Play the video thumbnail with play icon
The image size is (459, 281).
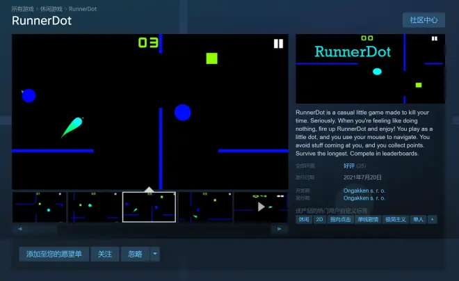(261, 207)
